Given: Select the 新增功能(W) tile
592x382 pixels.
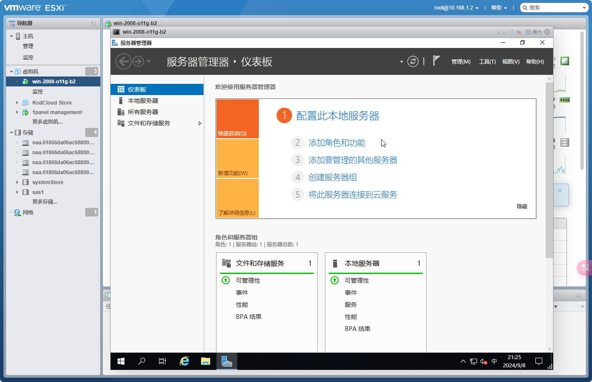Looking at the screenshot, I should coord(238,159).
